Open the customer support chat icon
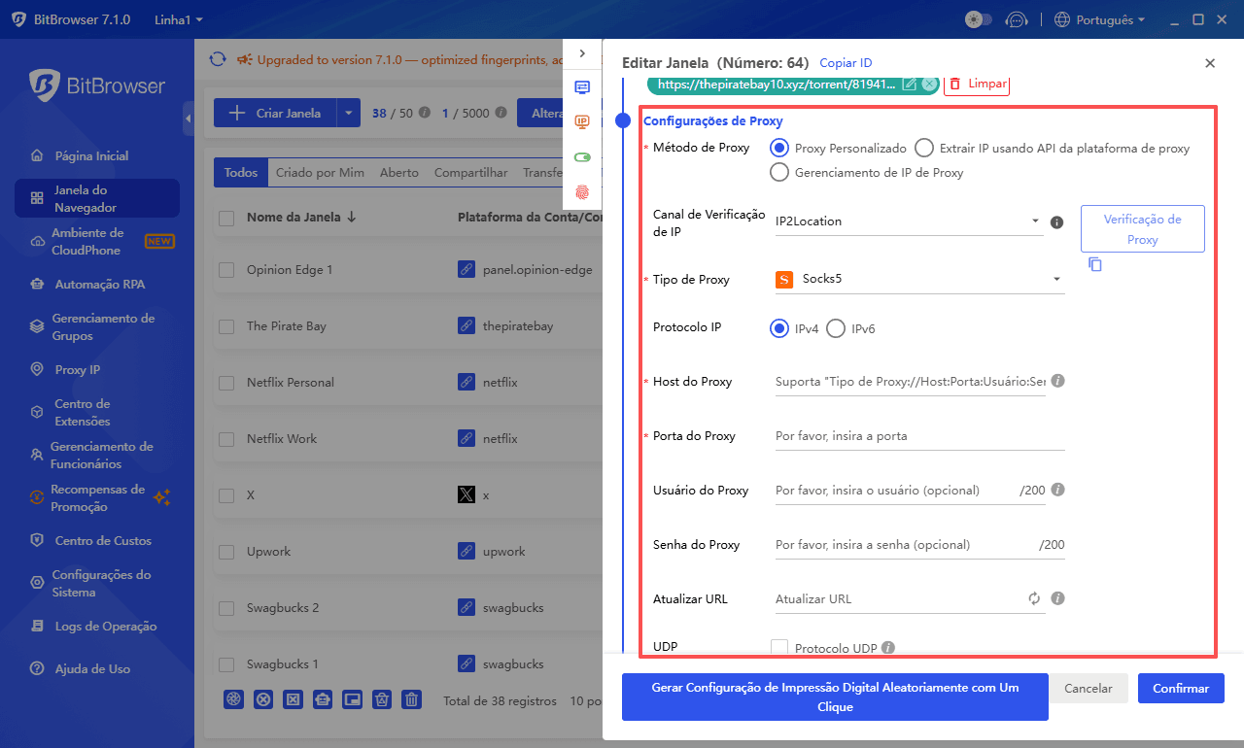Viewport: 1244px width, 748px height. tap(1016, 19)
